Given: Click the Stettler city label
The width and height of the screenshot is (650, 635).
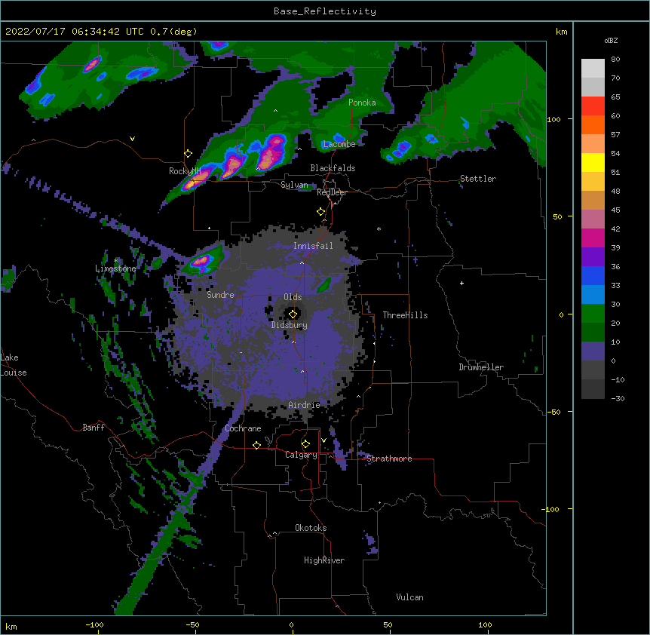Looking at the screenshot, I should 478,179.
